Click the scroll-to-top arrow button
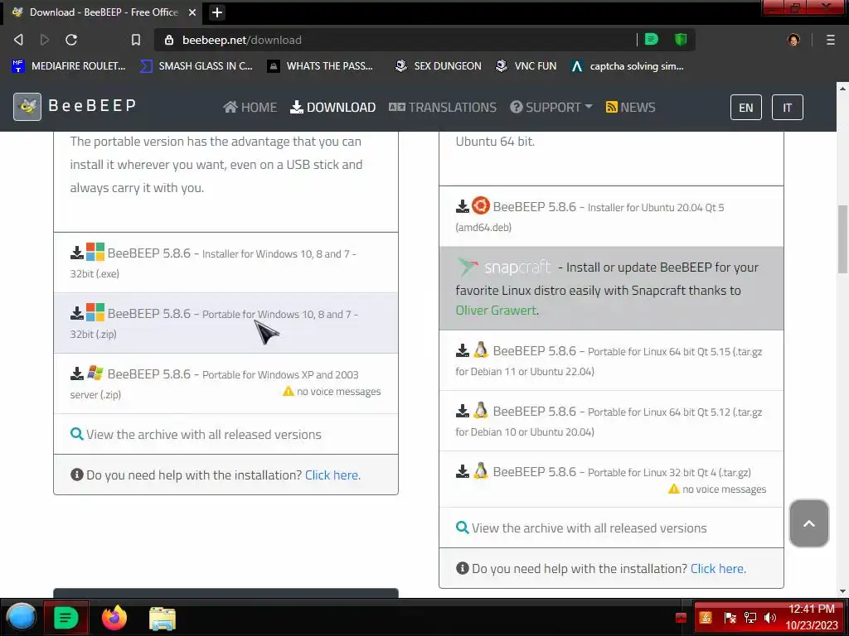The image size is (849, 636). [809, 523]
